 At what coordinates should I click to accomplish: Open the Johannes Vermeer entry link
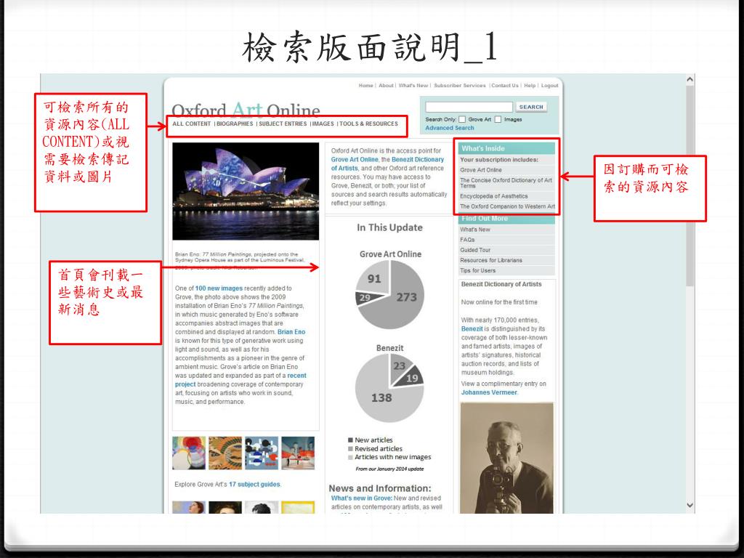tap(489, 392)
